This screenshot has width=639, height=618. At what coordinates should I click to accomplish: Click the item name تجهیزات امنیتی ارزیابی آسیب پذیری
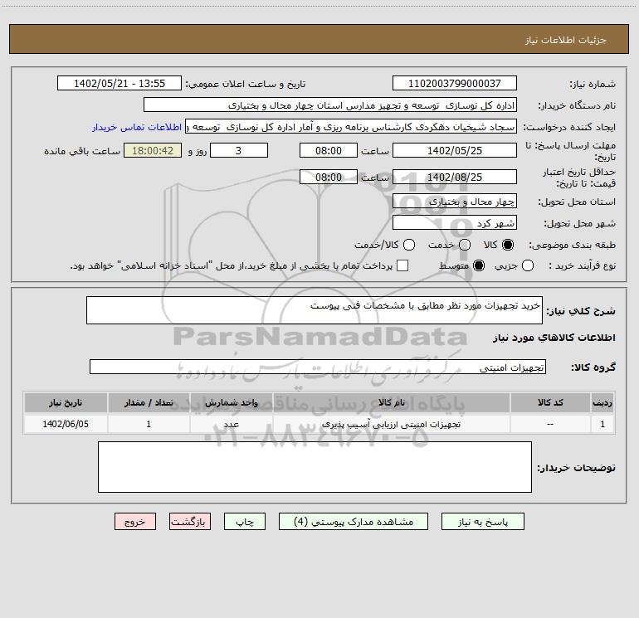391,424
